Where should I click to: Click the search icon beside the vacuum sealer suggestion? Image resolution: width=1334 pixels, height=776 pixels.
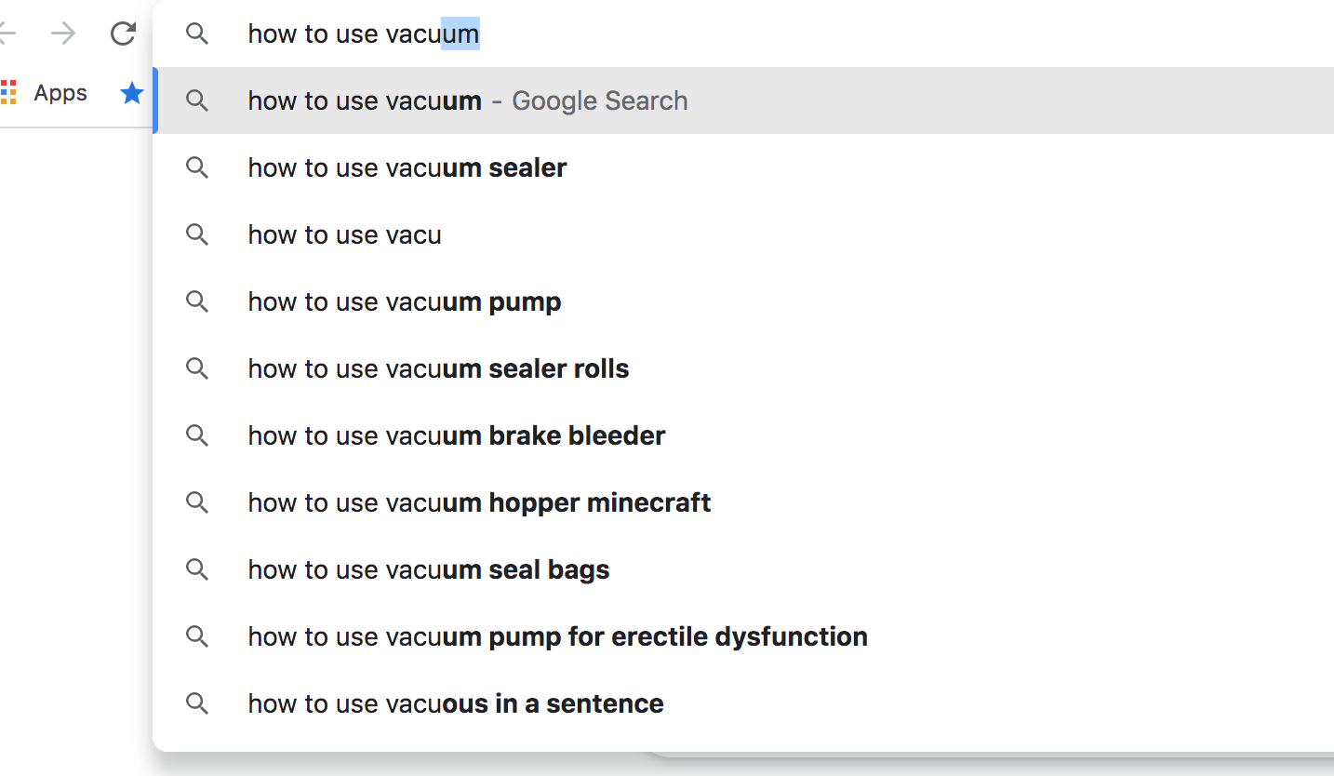[x=197, y=167]
